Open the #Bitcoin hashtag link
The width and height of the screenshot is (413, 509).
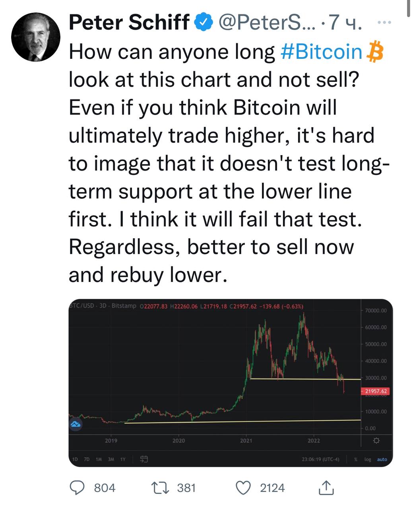321,52
